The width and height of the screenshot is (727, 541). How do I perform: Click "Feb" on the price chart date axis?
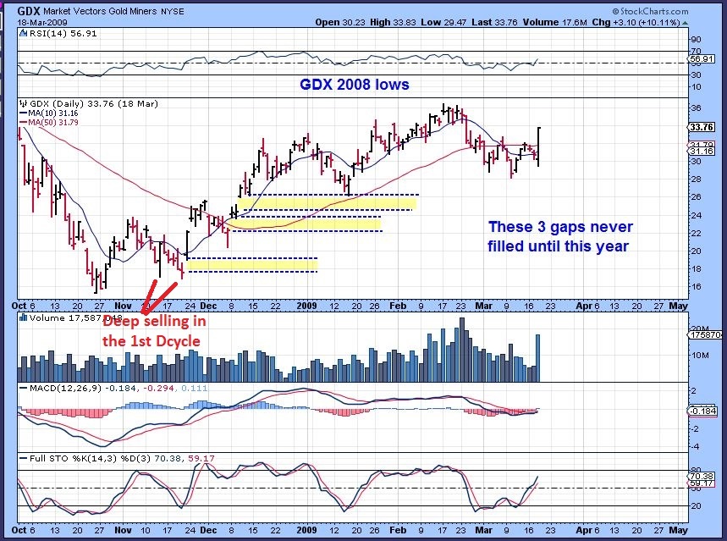point(398,306)
